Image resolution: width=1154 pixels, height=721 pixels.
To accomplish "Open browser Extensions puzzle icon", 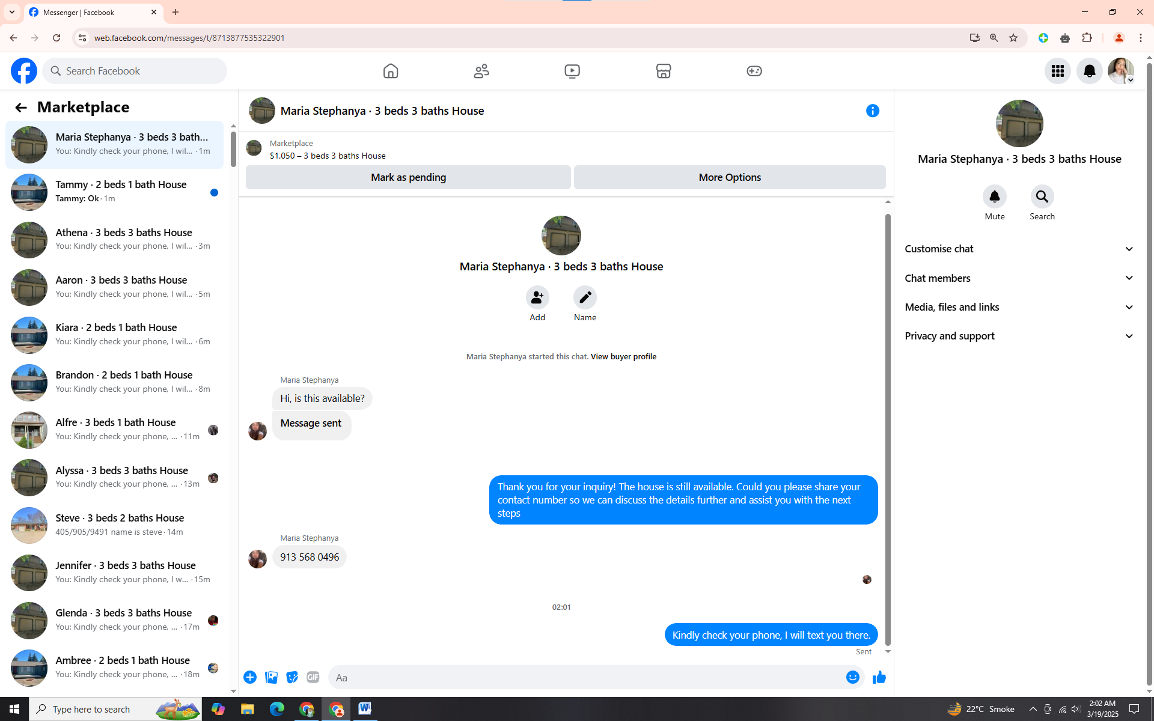I will click(x=1087, y=38).
